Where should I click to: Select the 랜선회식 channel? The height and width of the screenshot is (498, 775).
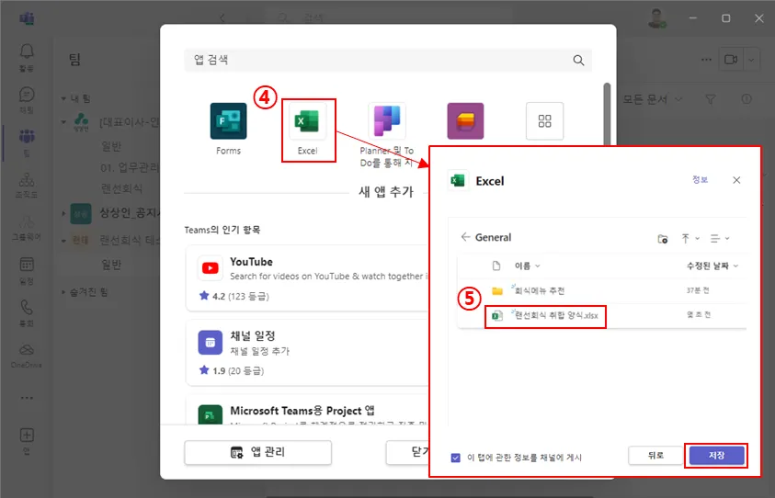(x=121, y=188)
